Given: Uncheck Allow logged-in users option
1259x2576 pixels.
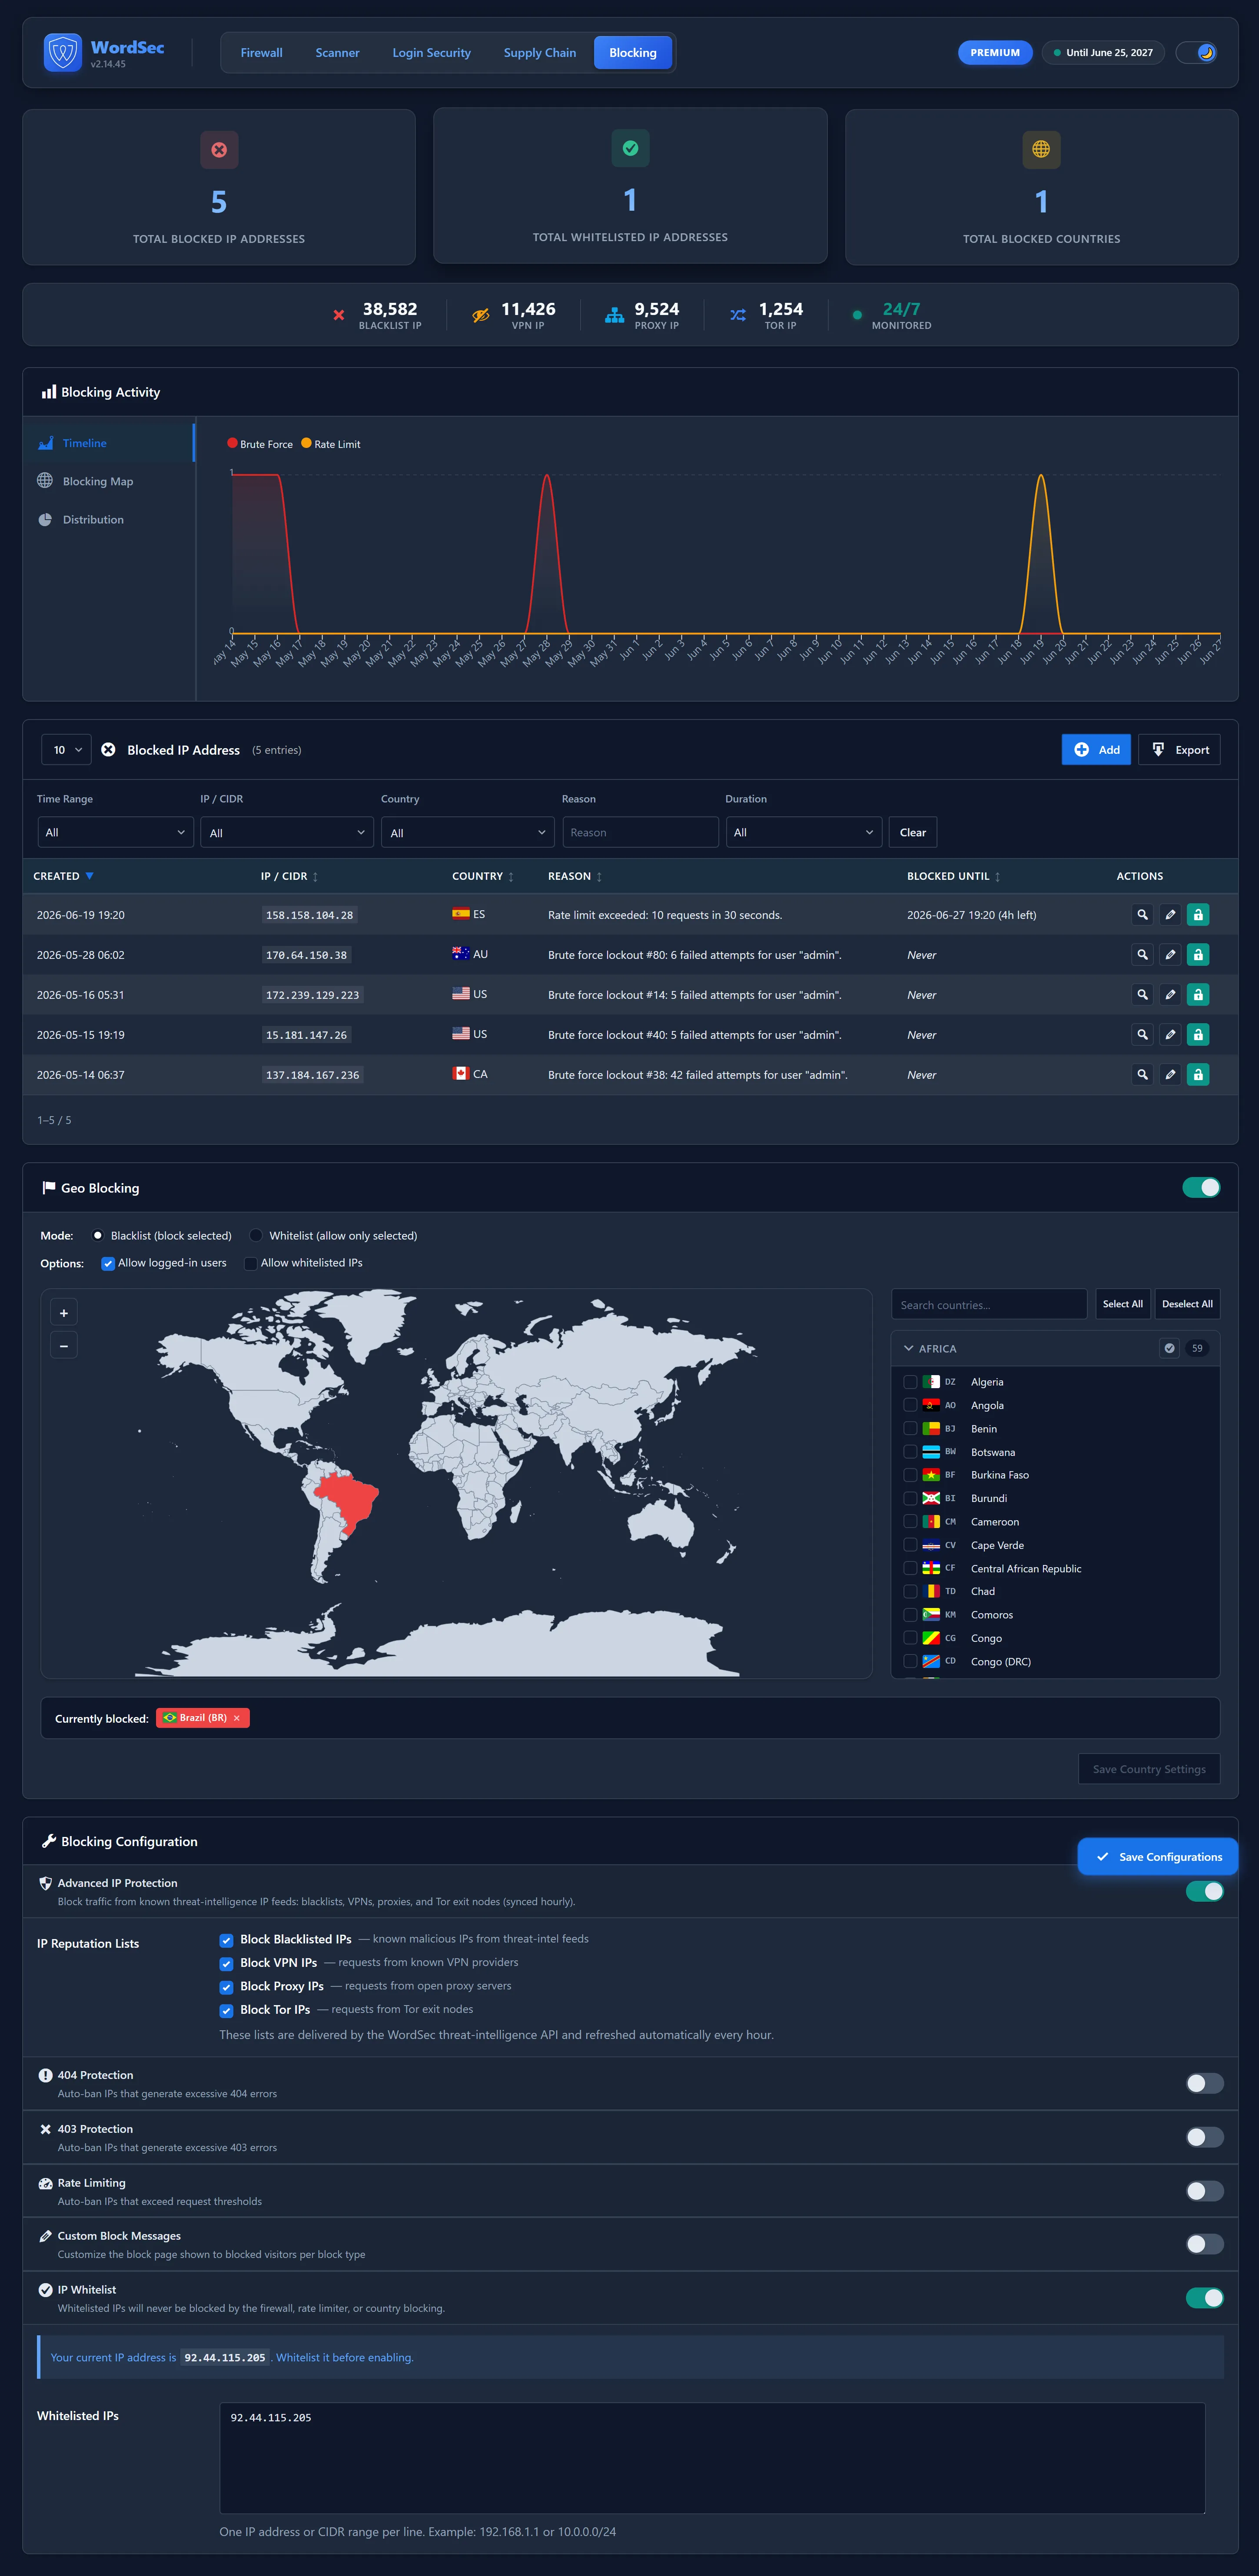Looking at the screenshot, I should (x=108, y=1263).
